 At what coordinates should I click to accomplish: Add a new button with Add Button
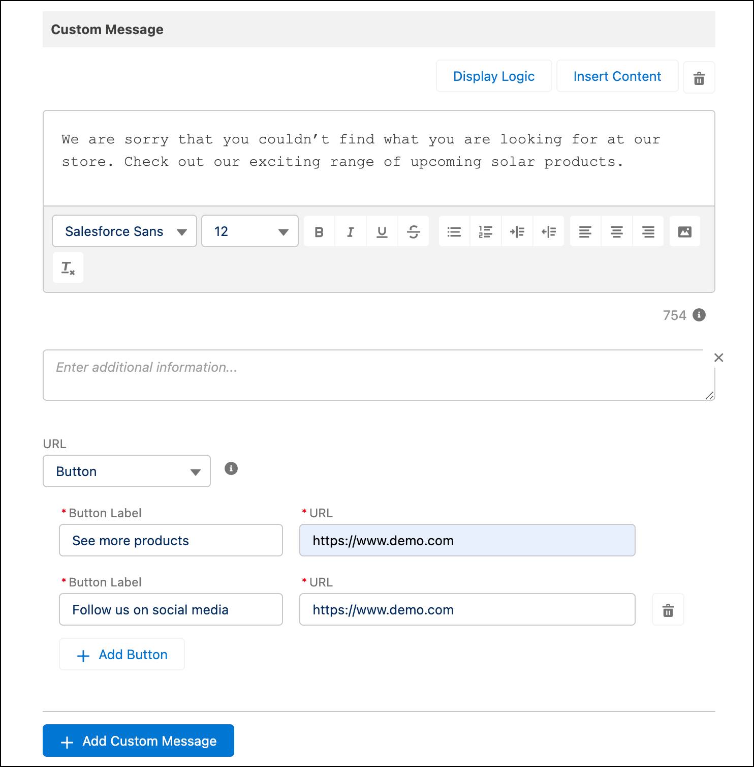[121, 654]
